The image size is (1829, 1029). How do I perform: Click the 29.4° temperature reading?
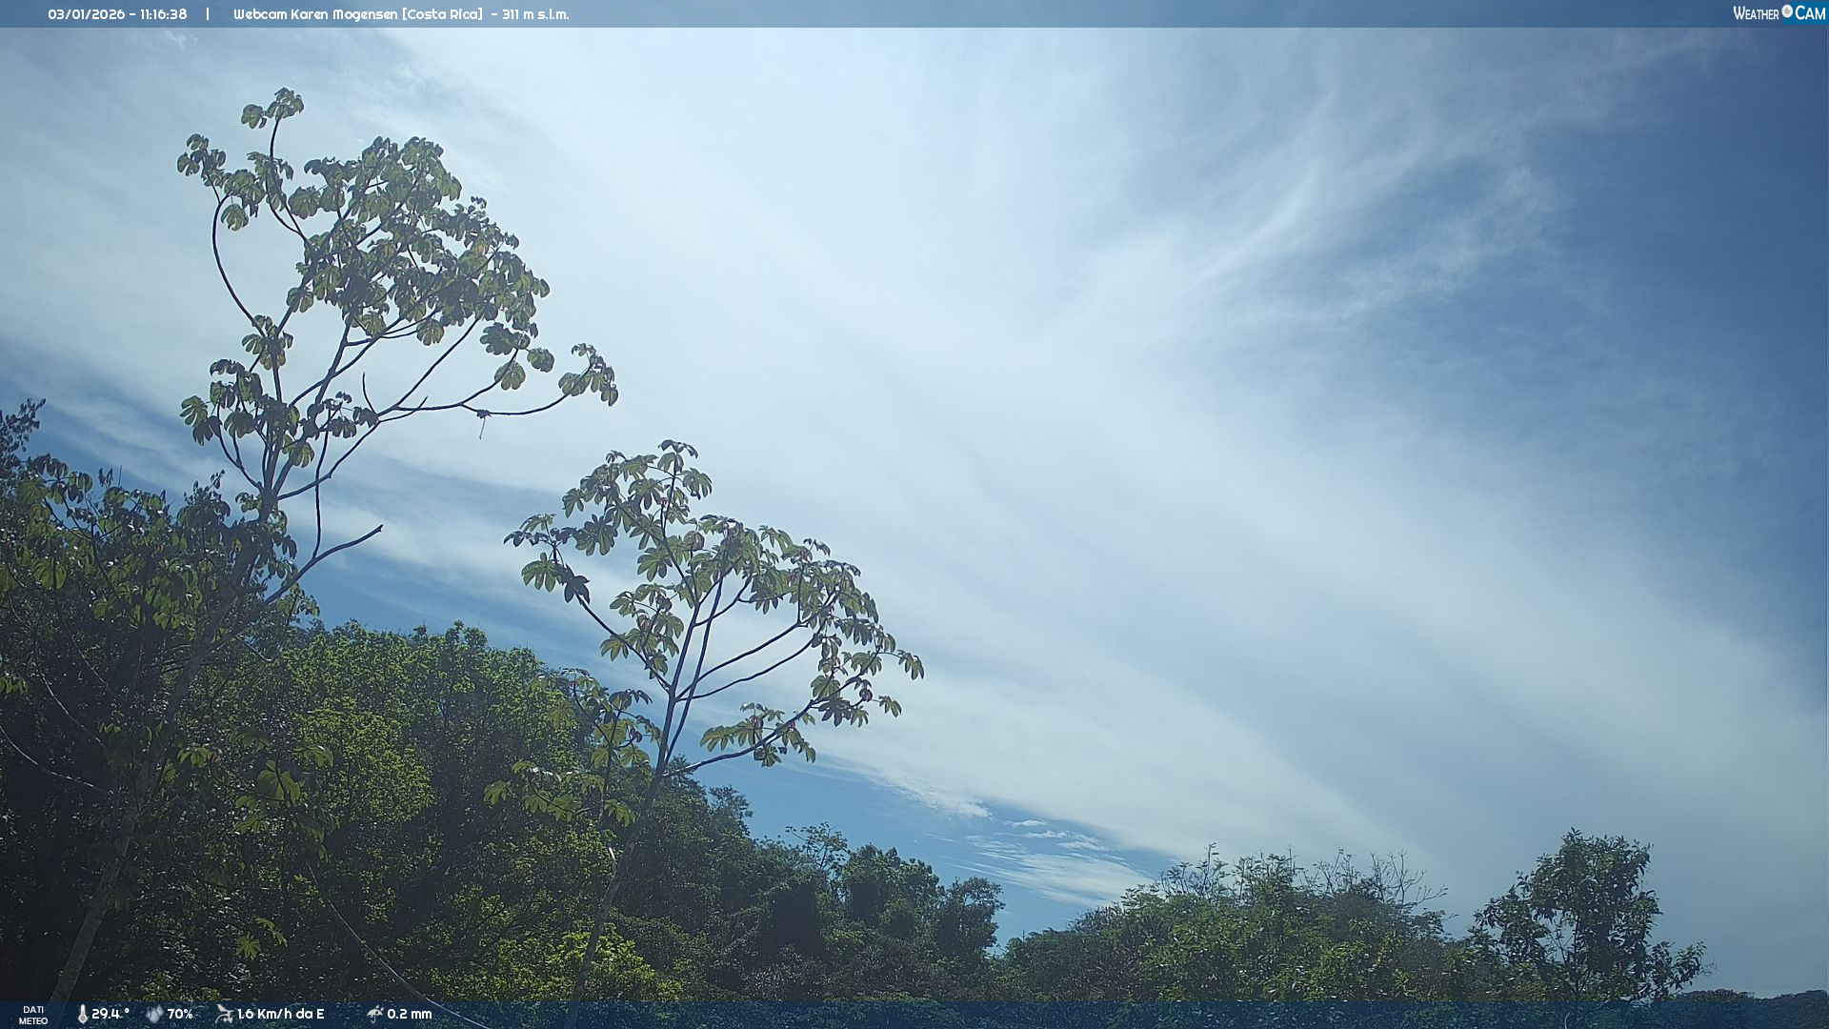coord(111,1014)
